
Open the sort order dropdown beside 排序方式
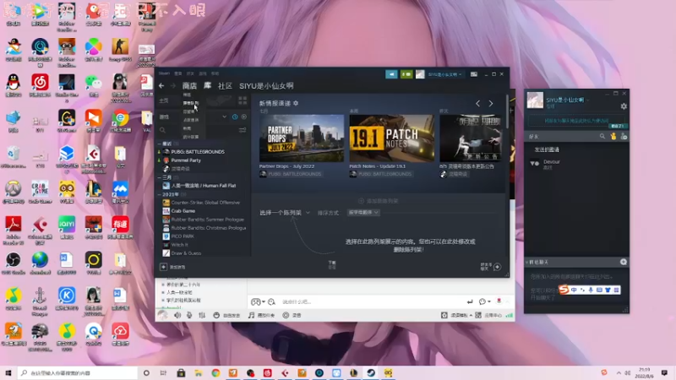pyautogui.click(x=363, y=213)
